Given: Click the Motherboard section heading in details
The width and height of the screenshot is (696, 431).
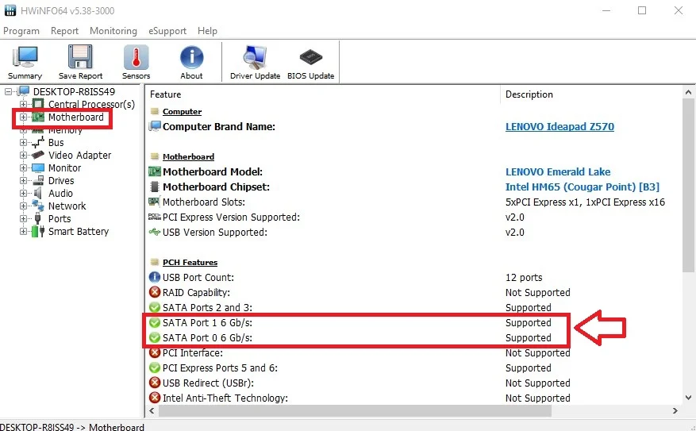Looking at the screenshot, I should pos(188,157).
